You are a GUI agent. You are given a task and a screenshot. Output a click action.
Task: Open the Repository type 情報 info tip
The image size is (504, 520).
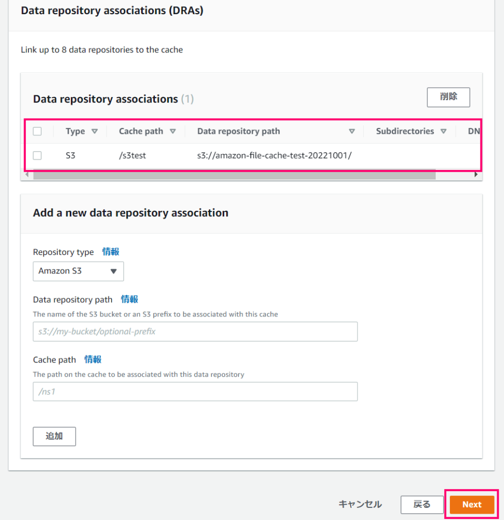110,252
